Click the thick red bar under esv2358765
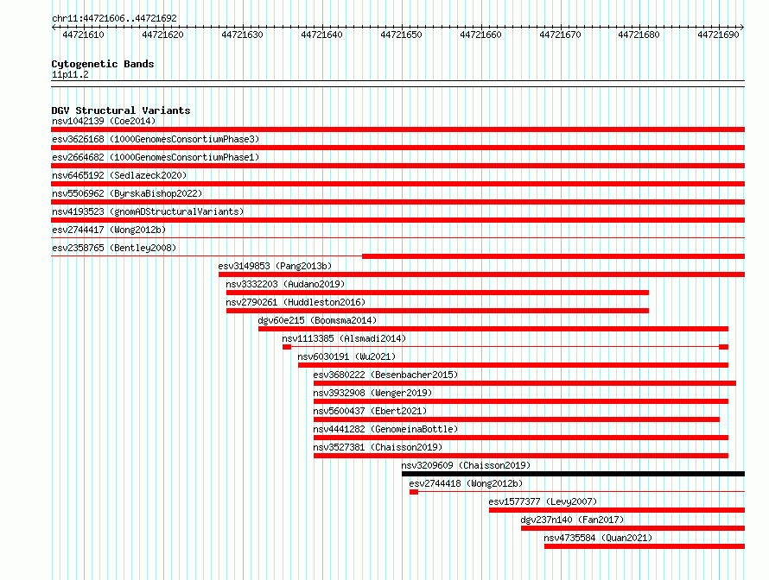 554,256
